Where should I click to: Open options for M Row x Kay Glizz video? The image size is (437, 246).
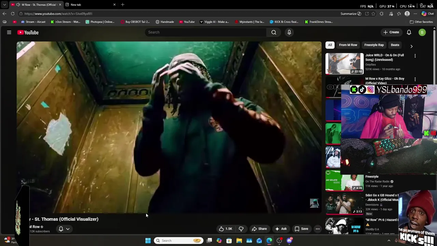(x=415, y=79)
